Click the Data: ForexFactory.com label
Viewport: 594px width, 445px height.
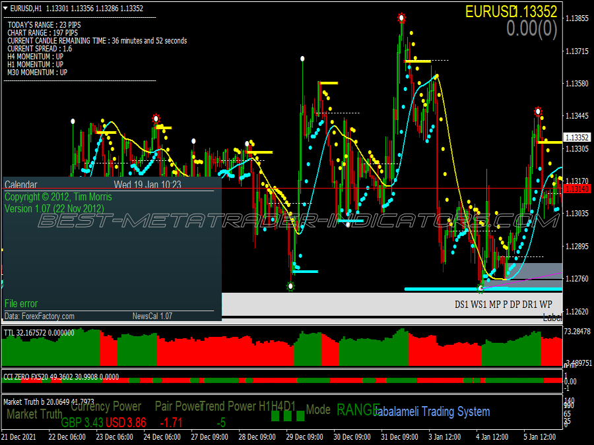(40, 316)
